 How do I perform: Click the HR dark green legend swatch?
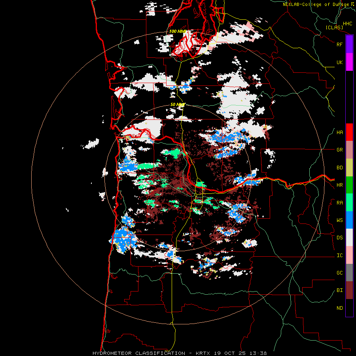pos(349,185)
